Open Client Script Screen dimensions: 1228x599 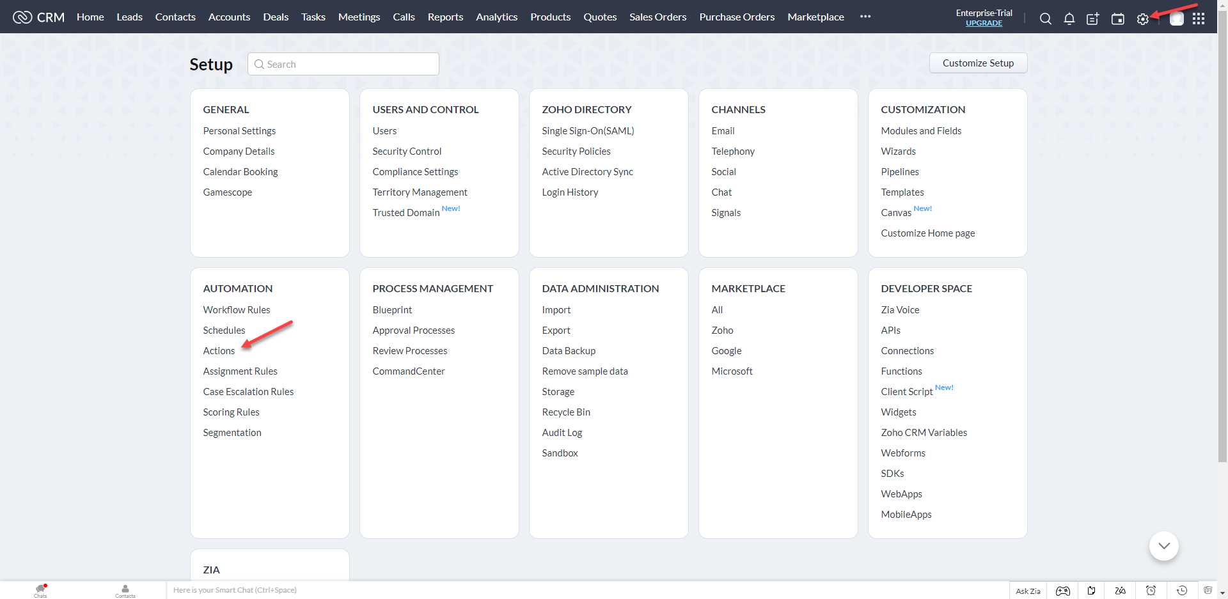[x=906, y=391]
